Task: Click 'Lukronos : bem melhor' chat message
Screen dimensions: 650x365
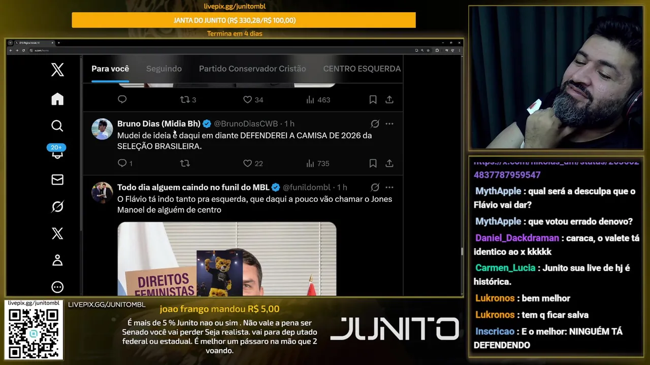Action: 523,298
